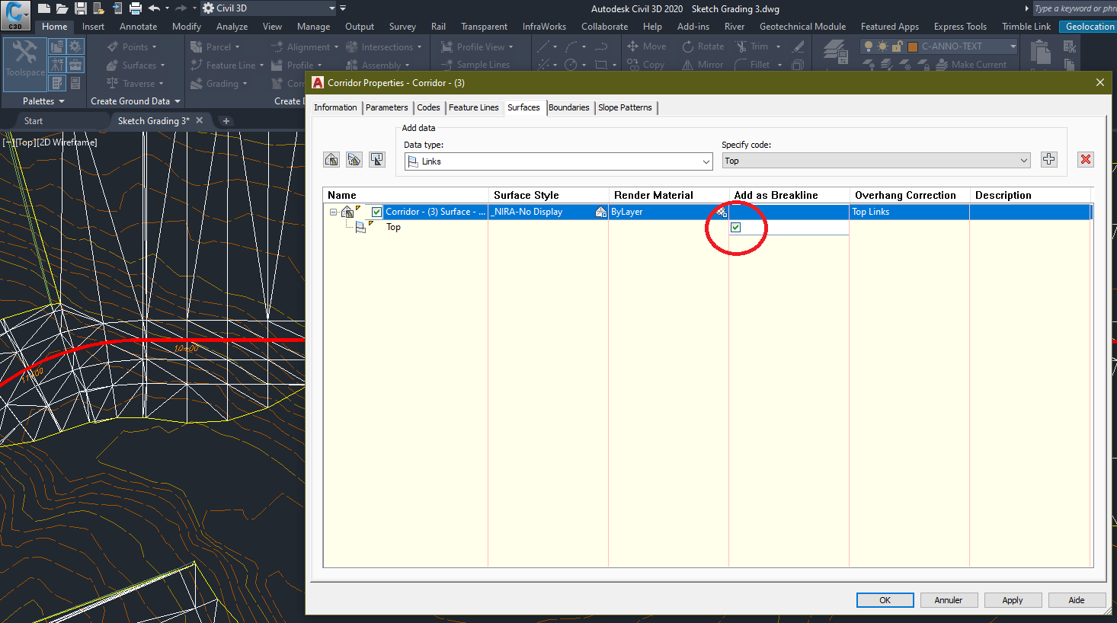Select the pick surface style from drawing icon
Screen dimensions: 1117x623
point(376,159)
